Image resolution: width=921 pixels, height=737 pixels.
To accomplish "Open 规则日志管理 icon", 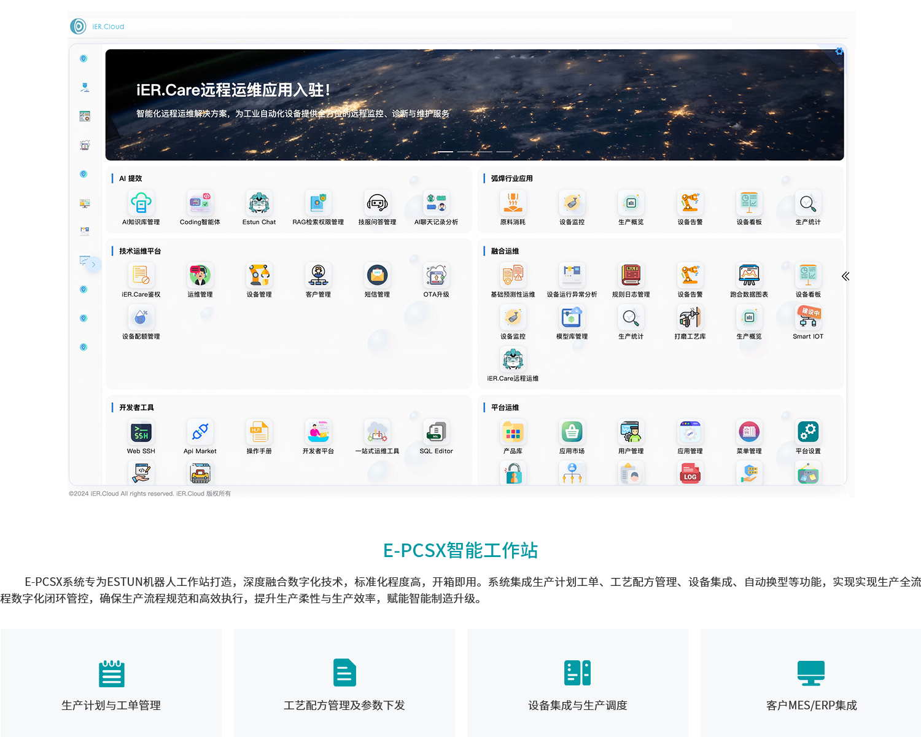I will point(631,275).
